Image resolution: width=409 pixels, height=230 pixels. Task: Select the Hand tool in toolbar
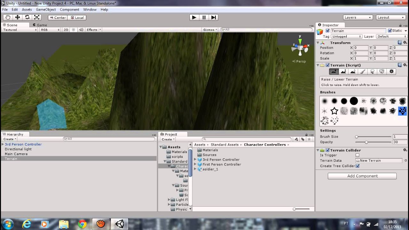tap(8, 18)
